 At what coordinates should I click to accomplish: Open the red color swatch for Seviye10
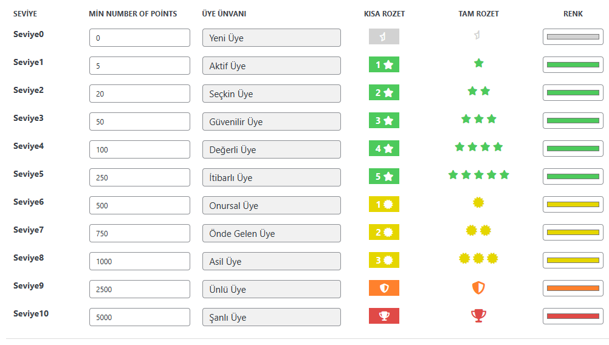pos(573,316)
